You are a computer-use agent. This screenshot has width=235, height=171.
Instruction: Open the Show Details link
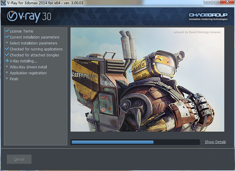pos(215,142)
